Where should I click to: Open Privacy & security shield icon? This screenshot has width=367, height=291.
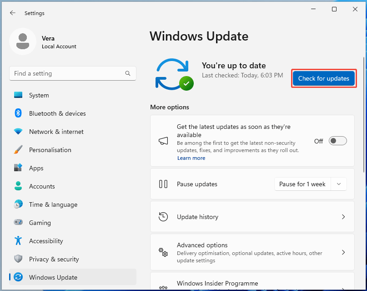(18, 259)
